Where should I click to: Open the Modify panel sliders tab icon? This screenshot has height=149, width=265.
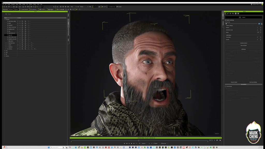pos(225,13)
